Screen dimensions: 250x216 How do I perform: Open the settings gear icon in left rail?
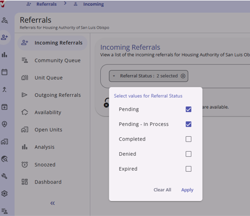[x=4, y=194]
